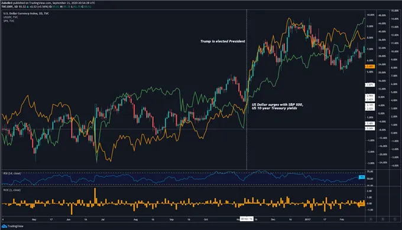This screenshot has height=230, width=402.
Task: Select the 'US10Y, TVC' legend entry
Action: [11, 17]
